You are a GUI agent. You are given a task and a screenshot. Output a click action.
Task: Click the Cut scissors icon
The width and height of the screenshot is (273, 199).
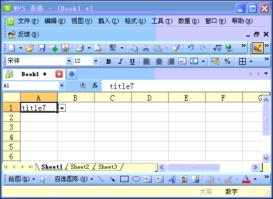146,48
